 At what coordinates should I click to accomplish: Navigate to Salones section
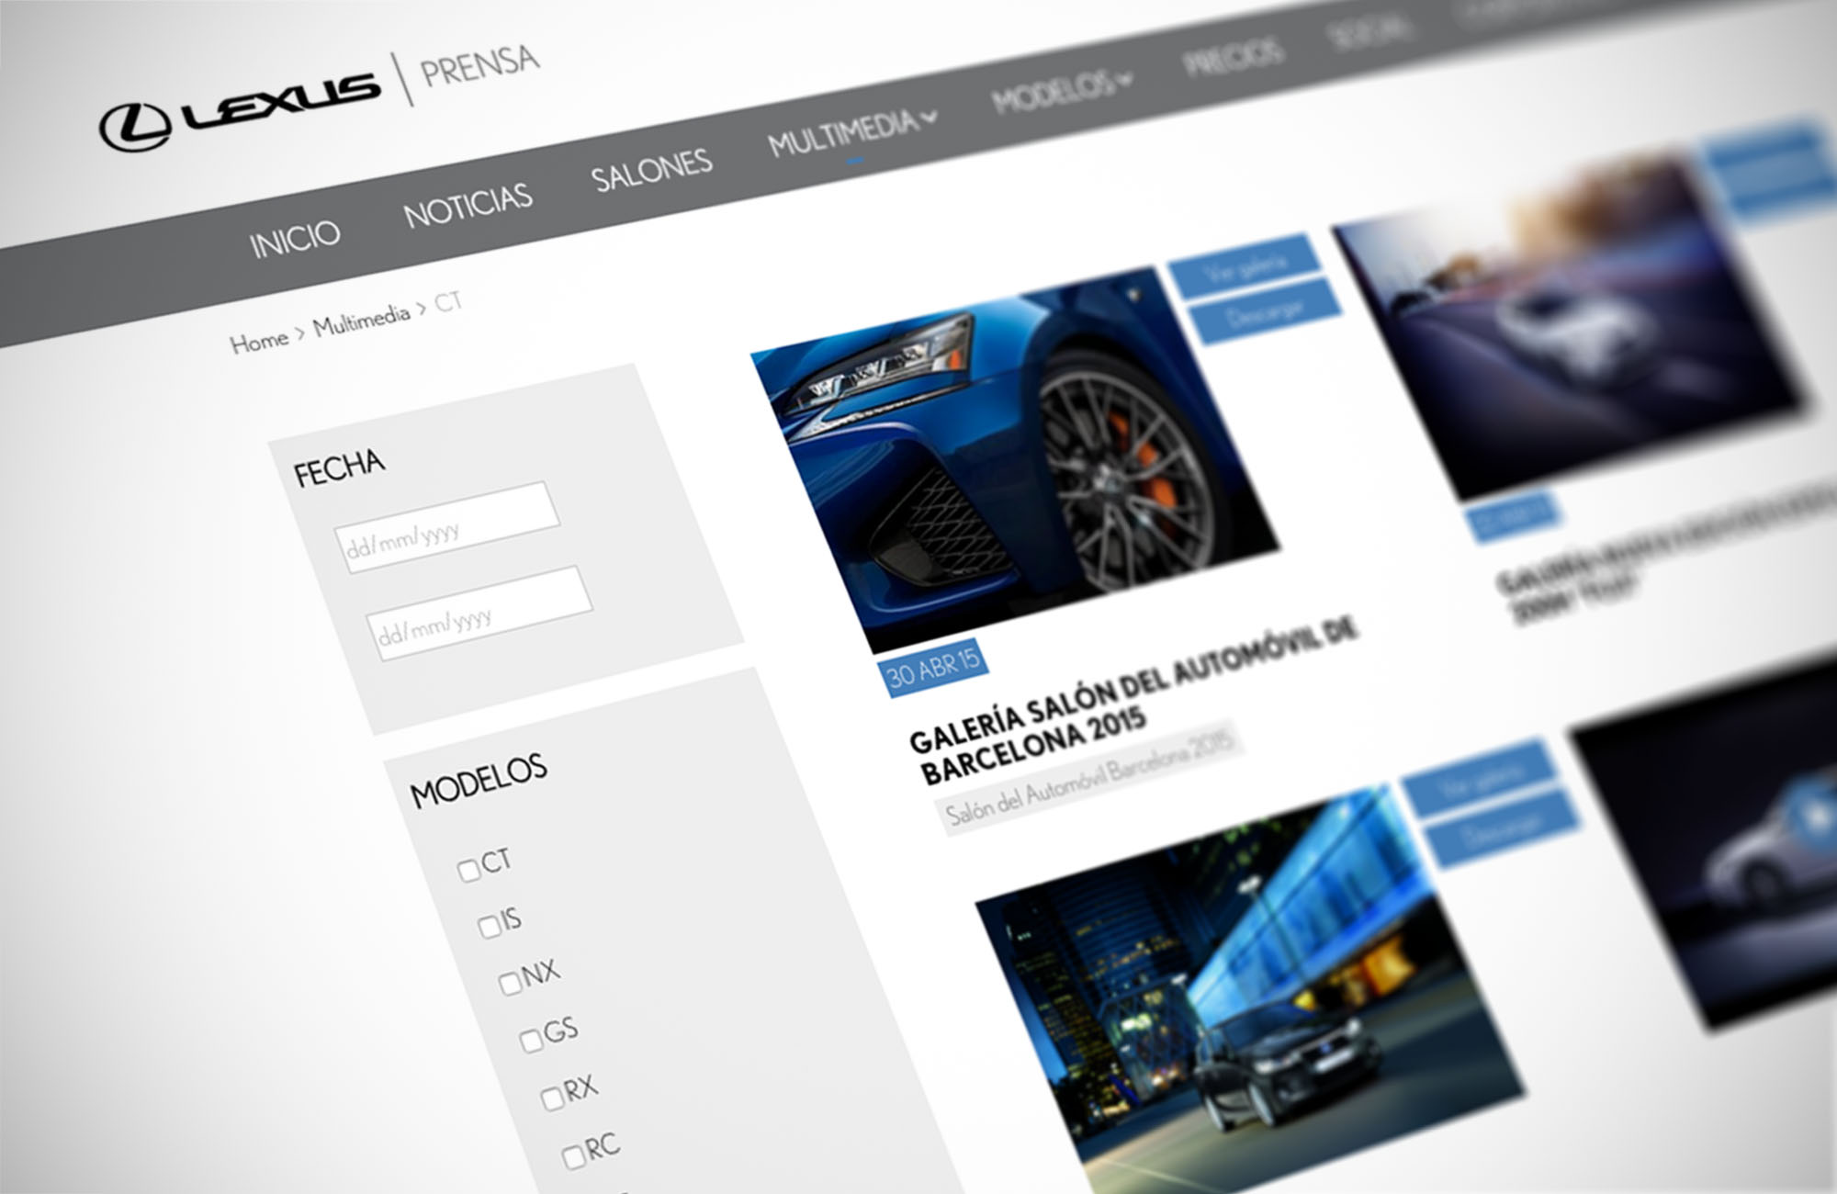(x=651, y=170)
